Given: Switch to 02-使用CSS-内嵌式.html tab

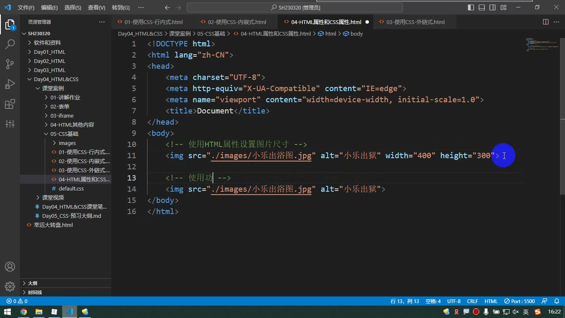Looking at the screenshot, I should (237, 22).
